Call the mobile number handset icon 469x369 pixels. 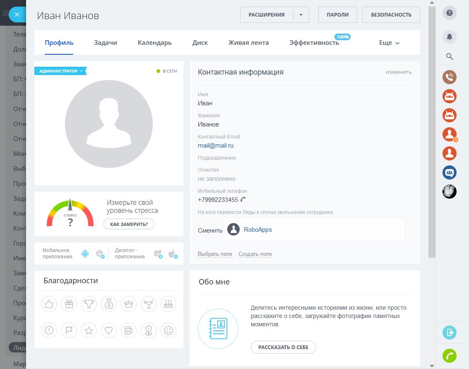click(x=243, y=200)
